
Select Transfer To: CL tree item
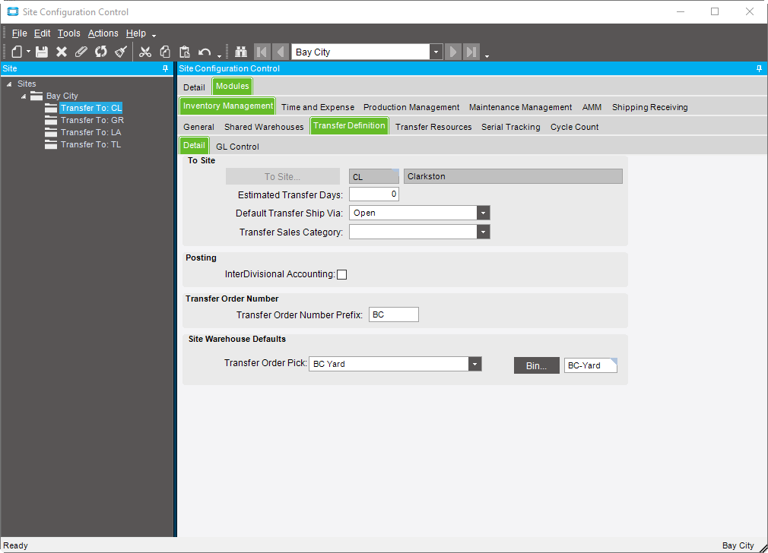coord(91,108)
